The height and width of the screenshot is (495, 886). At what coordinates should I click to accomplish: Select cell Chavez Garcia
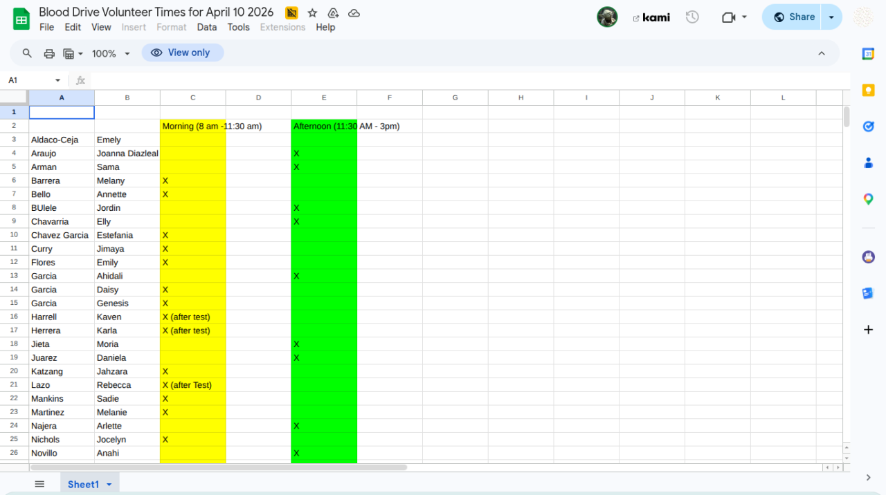[62, 235]
